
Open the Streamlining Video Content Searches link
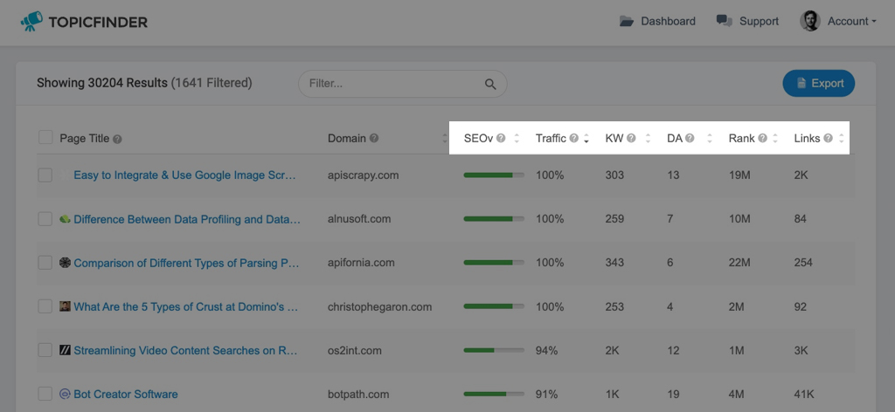point(185,350)
